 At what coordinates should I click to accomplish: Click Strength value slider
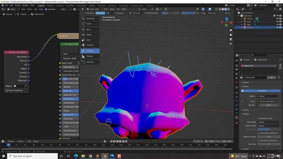tap(268, 105)
